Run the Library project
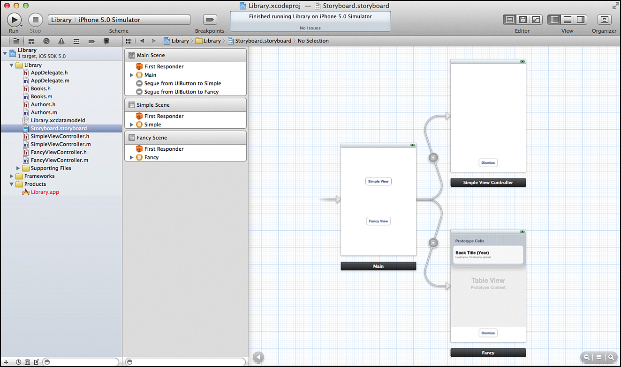The width and height of the screenshot is (621, 367). 14,20
